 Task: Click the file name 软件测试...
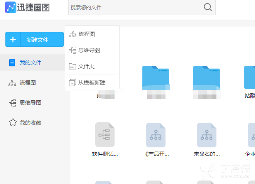(x=105, y=154)
